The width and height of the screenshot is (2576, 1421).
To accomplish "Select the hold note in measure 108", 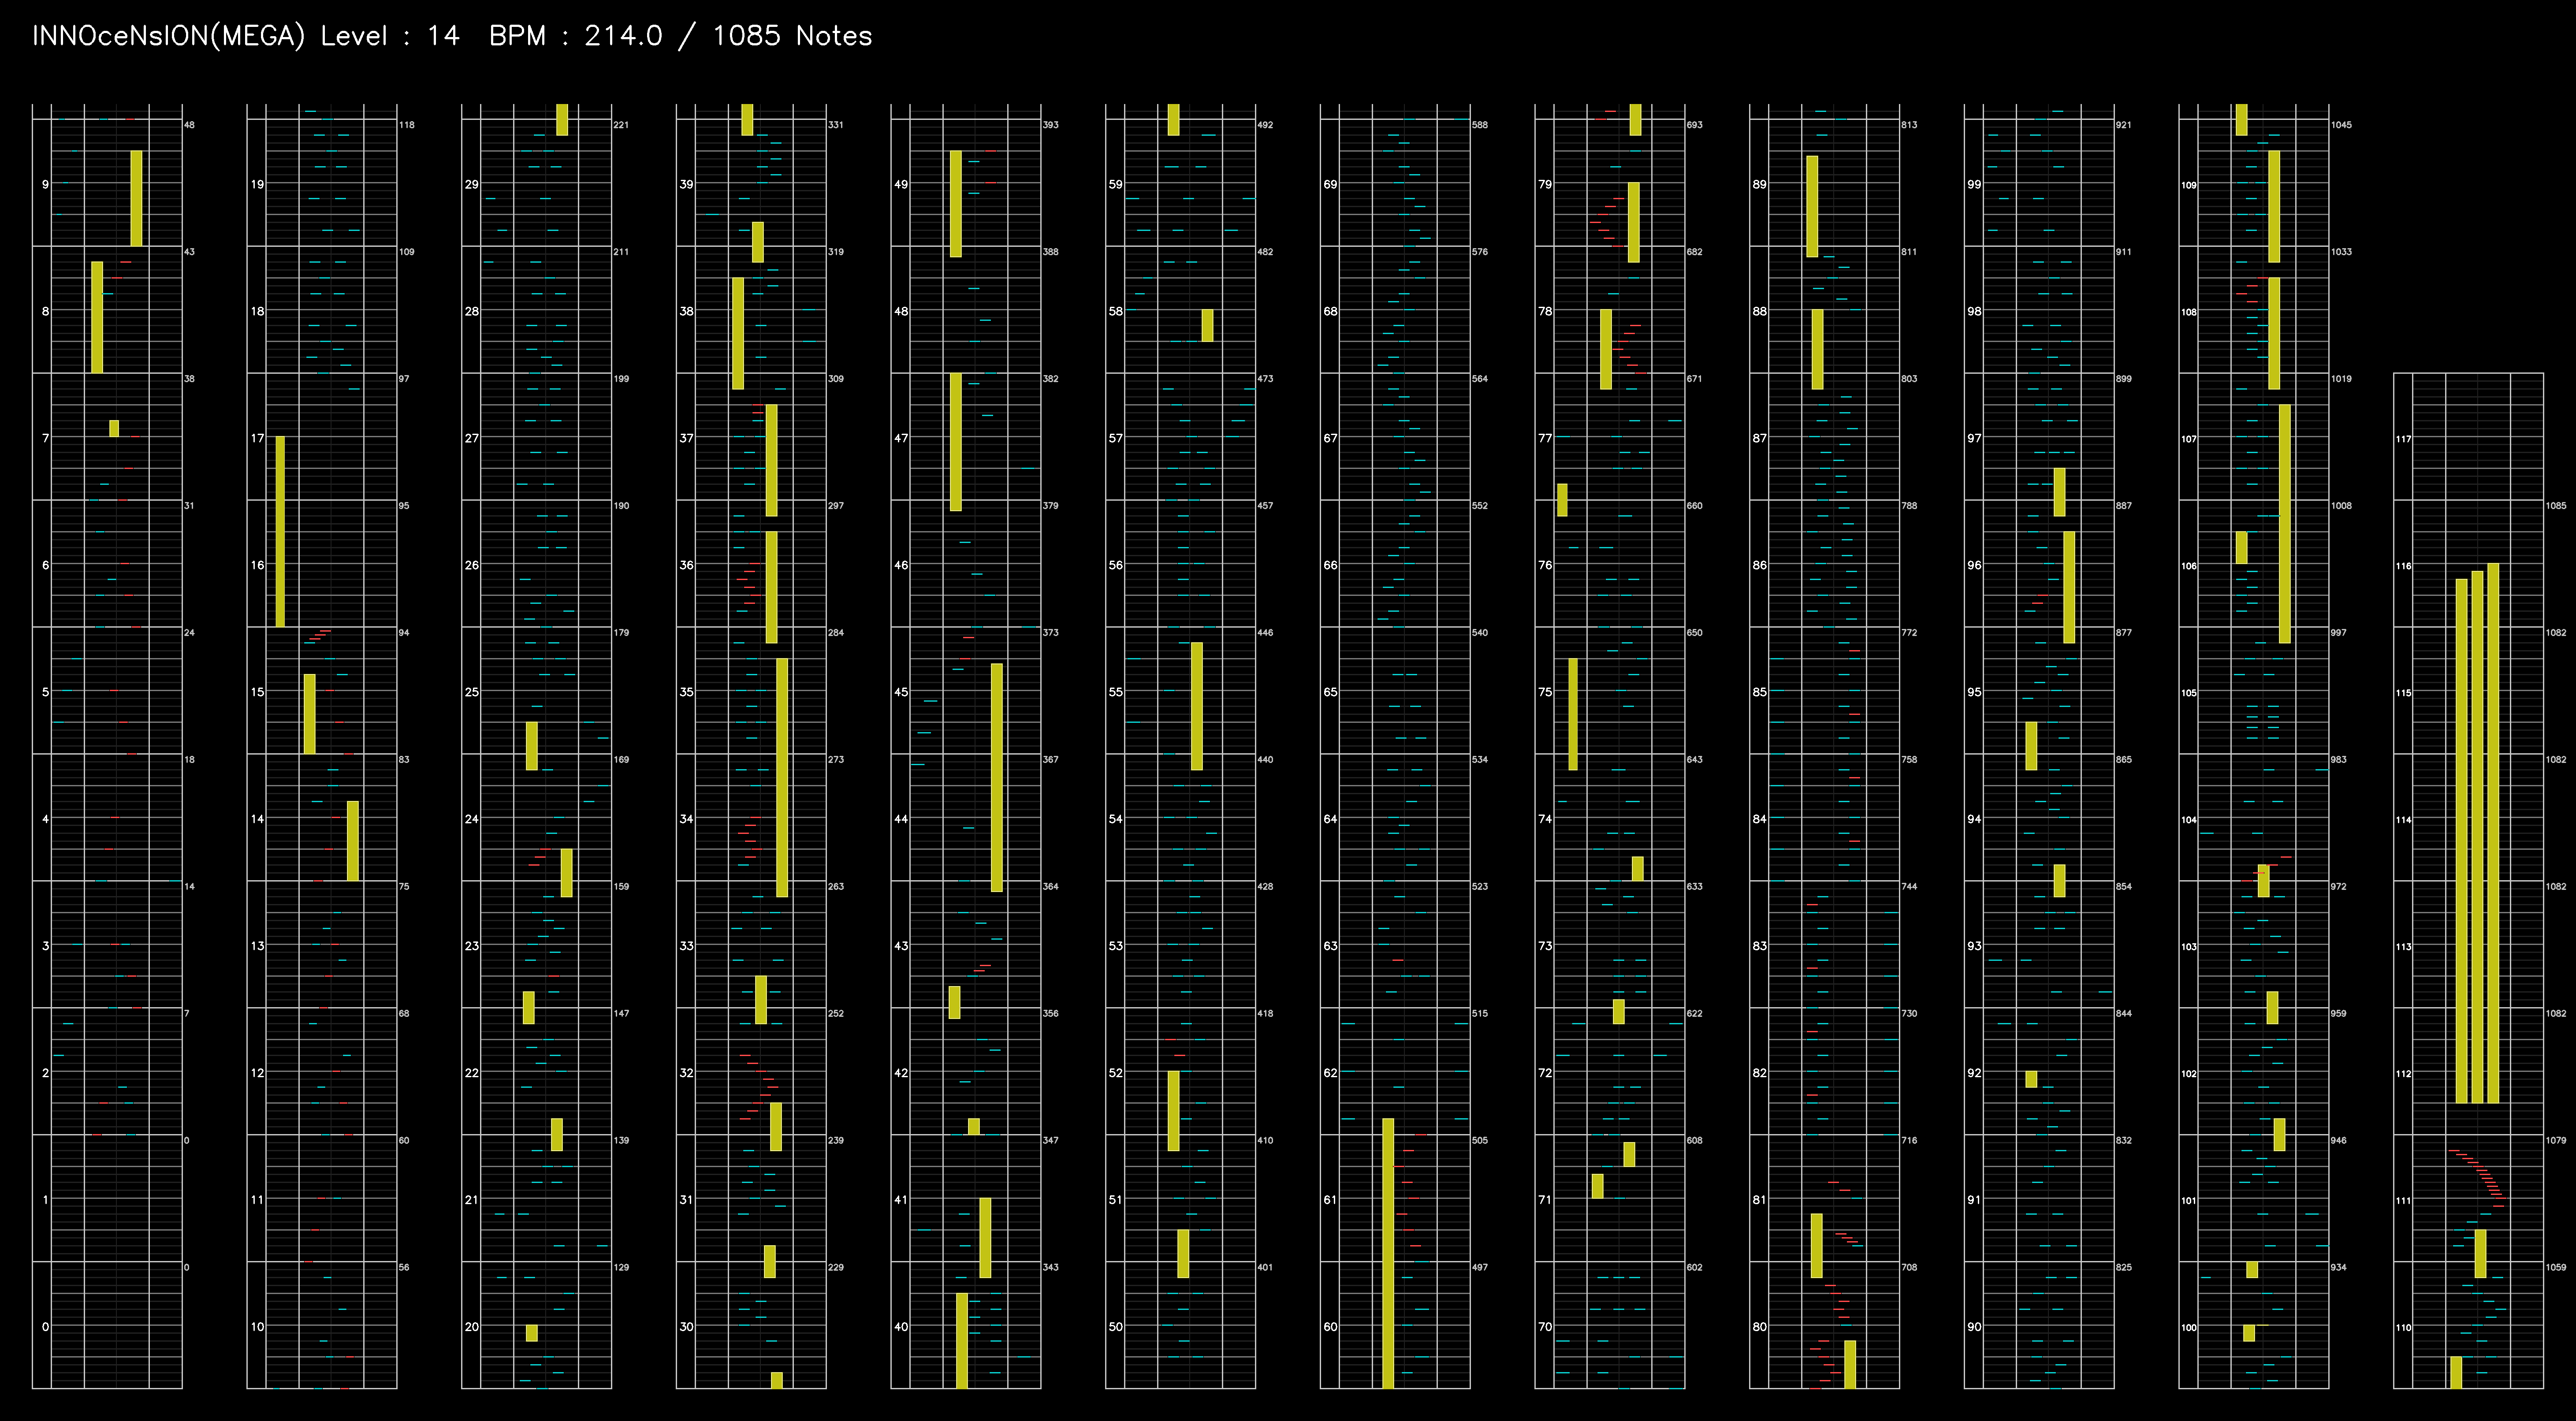I will click(x=2274, y=333).
